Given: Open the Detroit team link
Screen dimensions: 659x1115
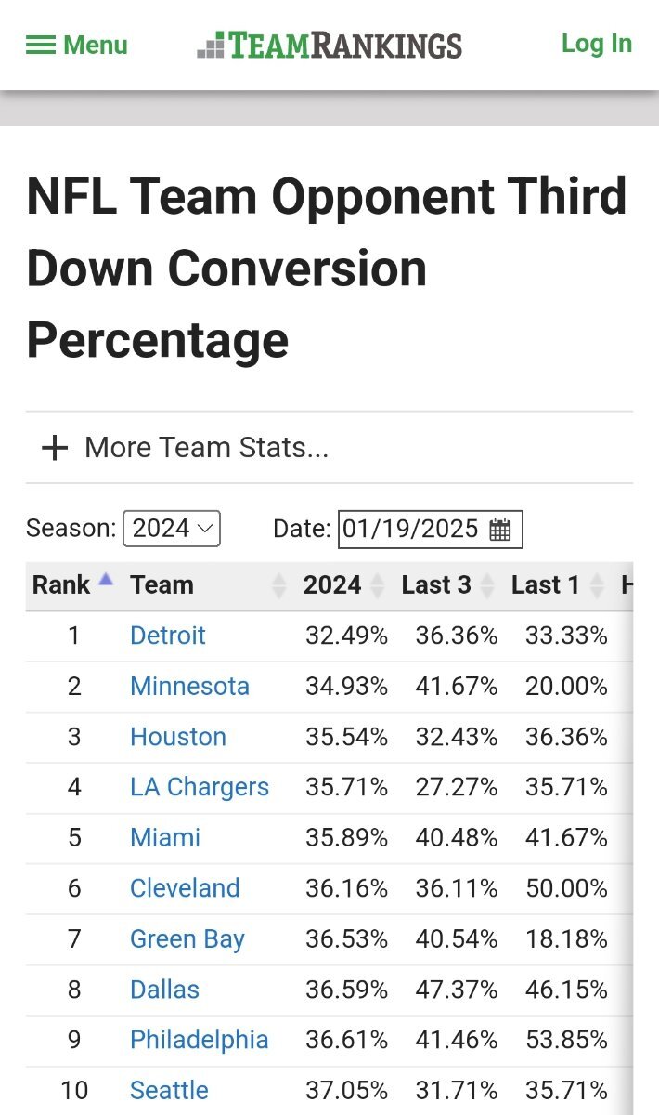Looking at the screenshot, I should coord(168,636).
